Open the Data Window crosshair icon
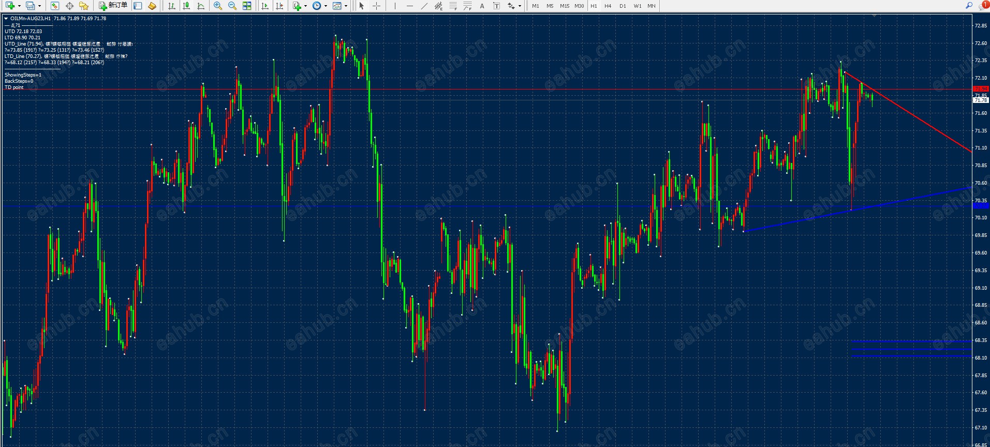The height and width of the screenshot is (447, 990). 69,6
